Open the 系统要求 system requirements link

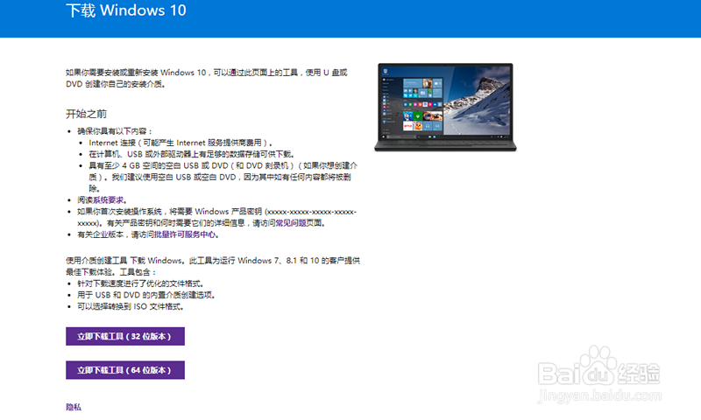(x=108, y=200)
